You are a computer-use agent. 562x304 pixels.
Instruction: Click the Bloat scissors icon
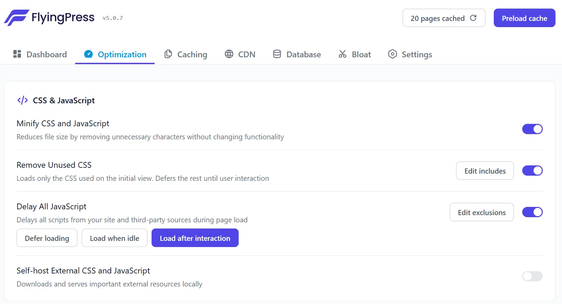click(x=343, y=54)
